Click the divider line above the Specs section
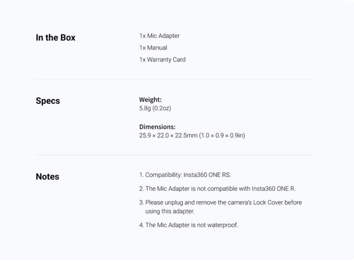This screenshot has height=261, width=354. point(173,79)
